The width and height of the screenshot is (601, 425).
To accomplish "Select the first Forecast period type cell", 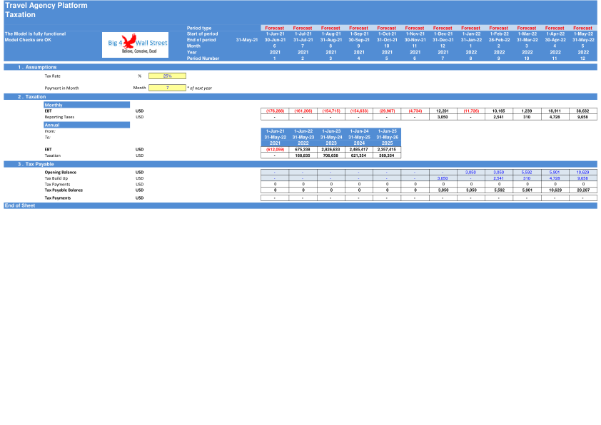I will click(x=274, y=28).
